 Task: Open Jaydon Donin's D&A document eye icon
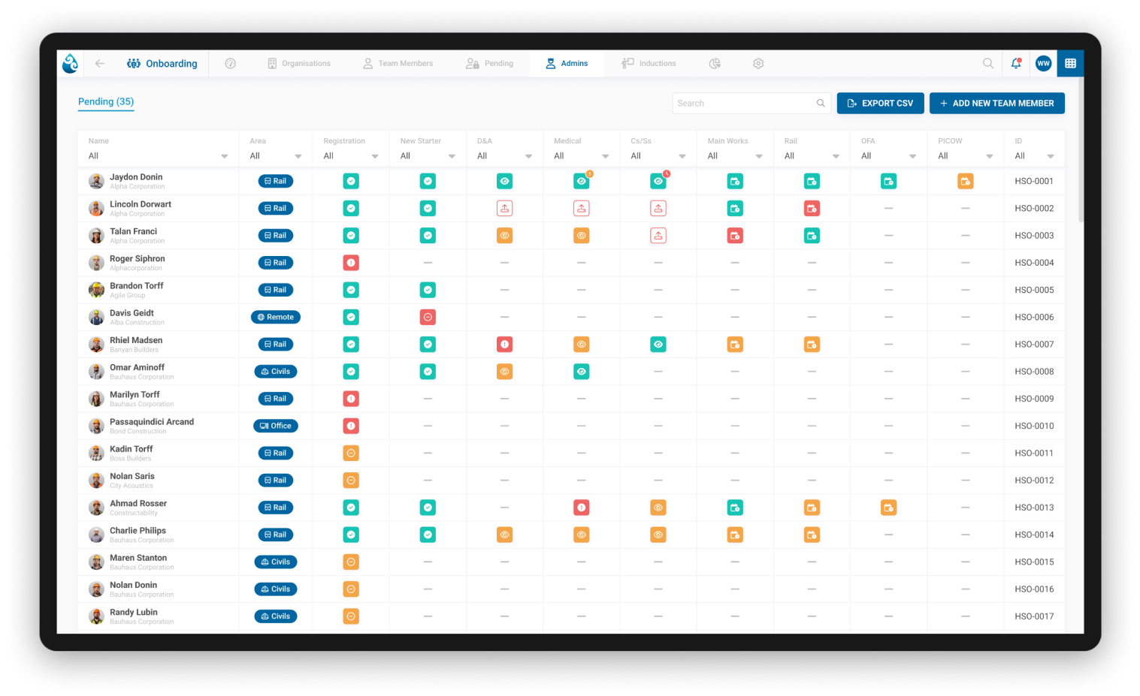coord(504,181)
